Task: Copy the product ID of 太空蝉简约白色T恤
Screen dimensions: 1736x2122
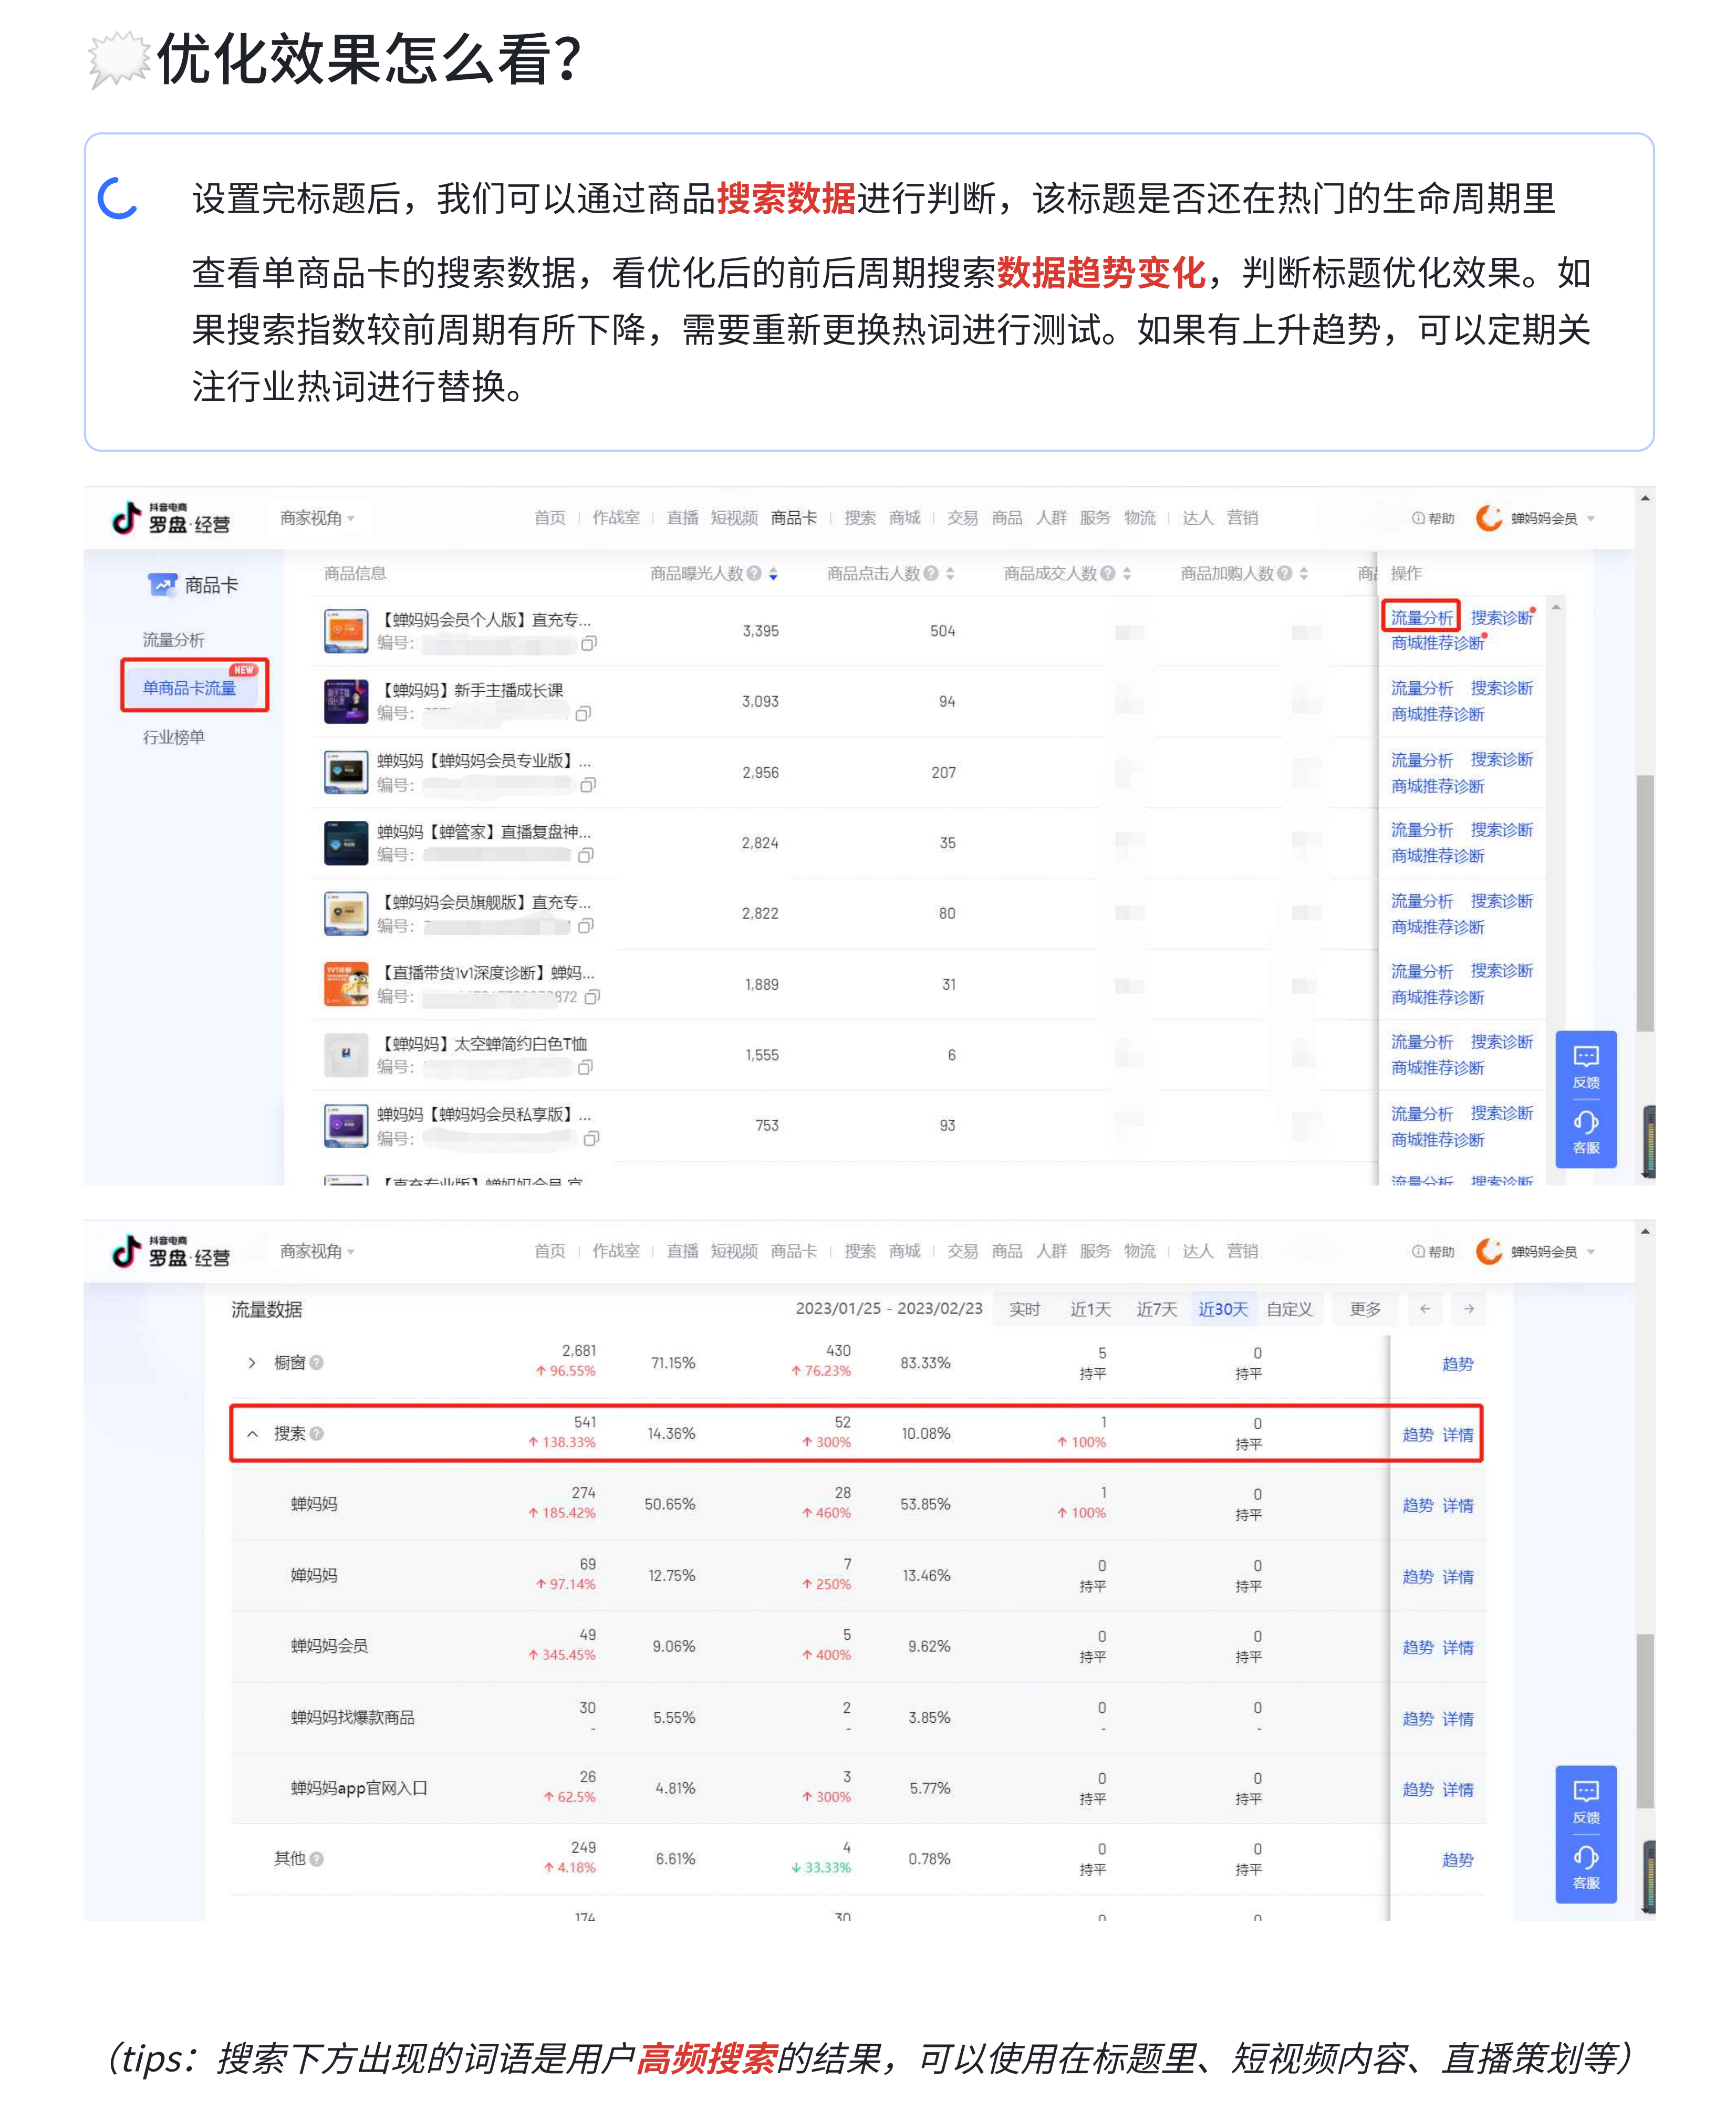Action: click(586, 1068)
